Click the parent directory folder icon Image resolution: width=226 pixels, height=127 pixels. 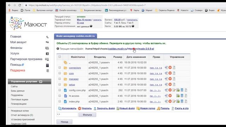pyautogui.click(x=65, y=62)
